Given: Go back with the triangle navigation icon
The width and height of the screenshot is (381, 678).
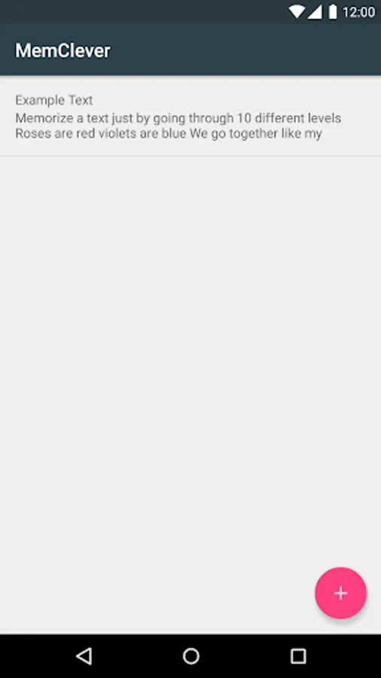Looking at the screenshot, I should coord(84,656).
